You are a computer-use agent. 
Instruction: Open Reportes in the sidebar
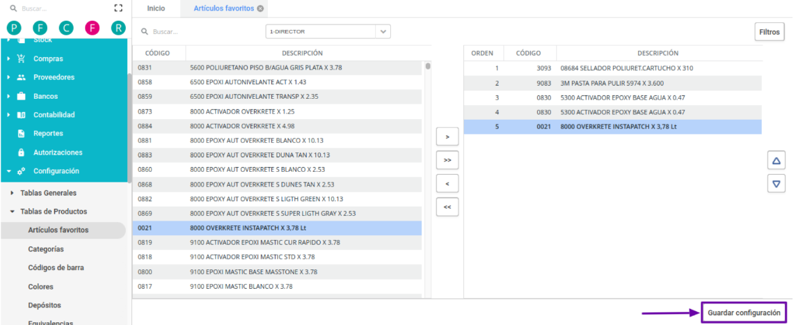(x=48, y=134)
